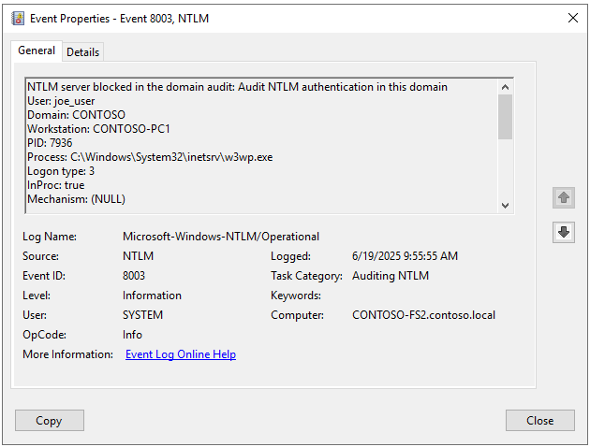
Task: Open the Details tab
Action: coord(83,52)
